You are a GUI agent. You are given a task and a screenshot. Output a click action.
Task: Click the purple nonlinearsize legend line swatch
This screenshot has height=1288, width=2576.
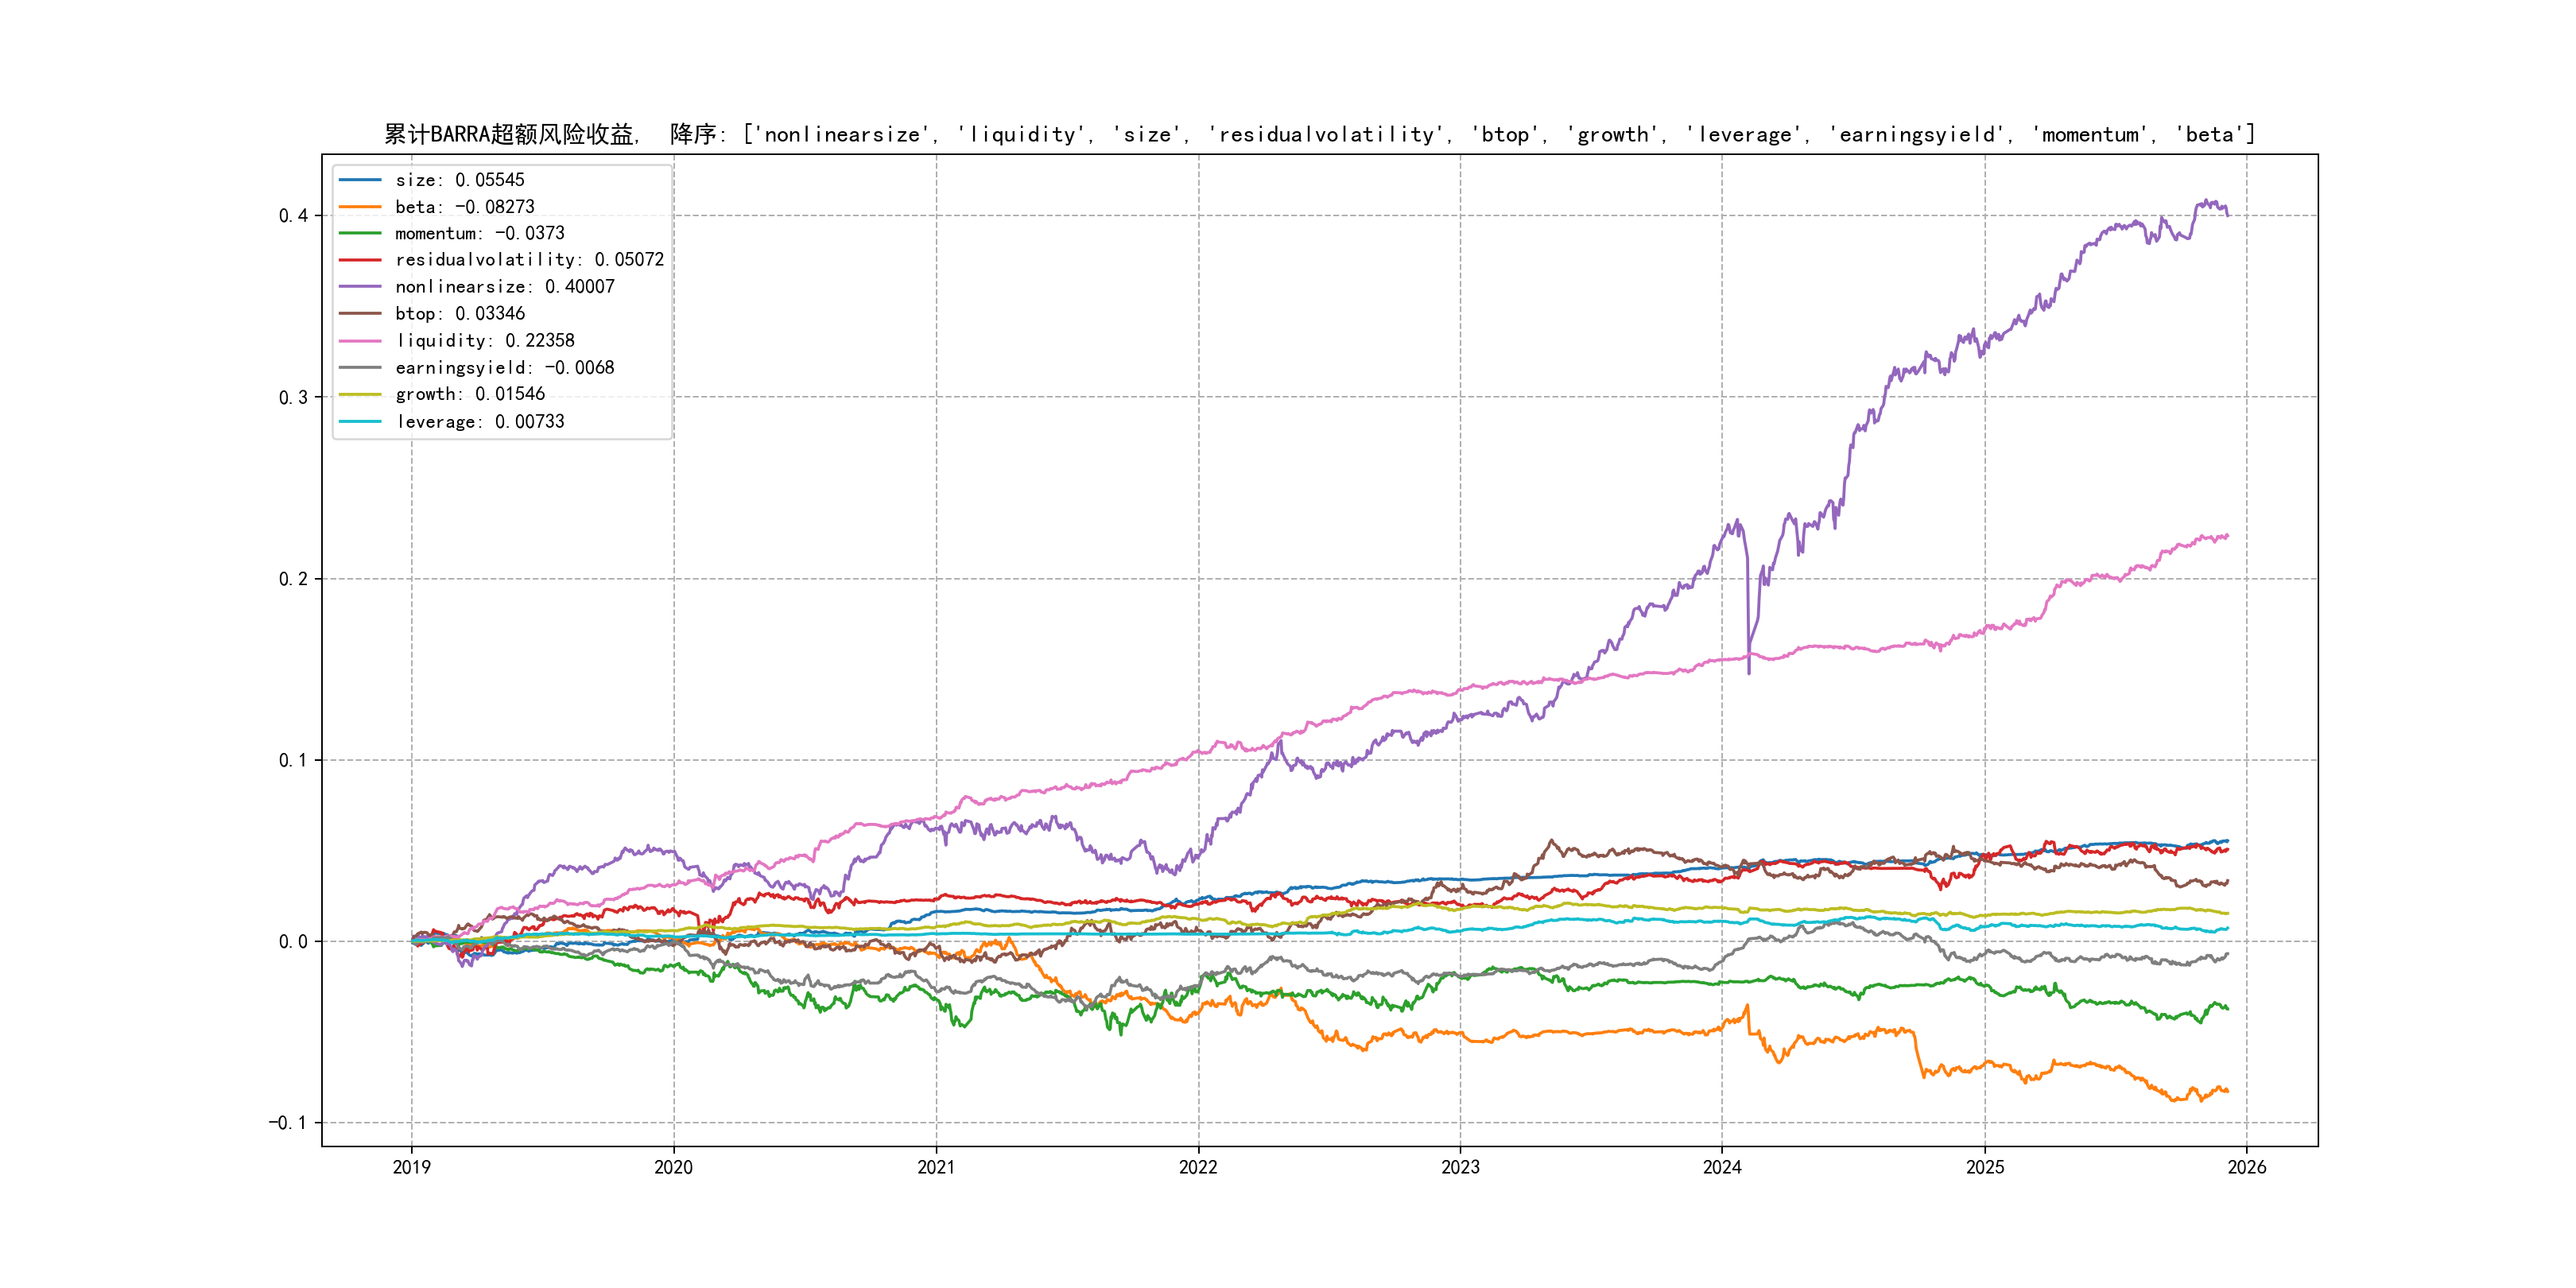tap(360, 287)
